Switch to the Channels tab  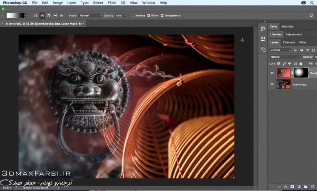289,42
